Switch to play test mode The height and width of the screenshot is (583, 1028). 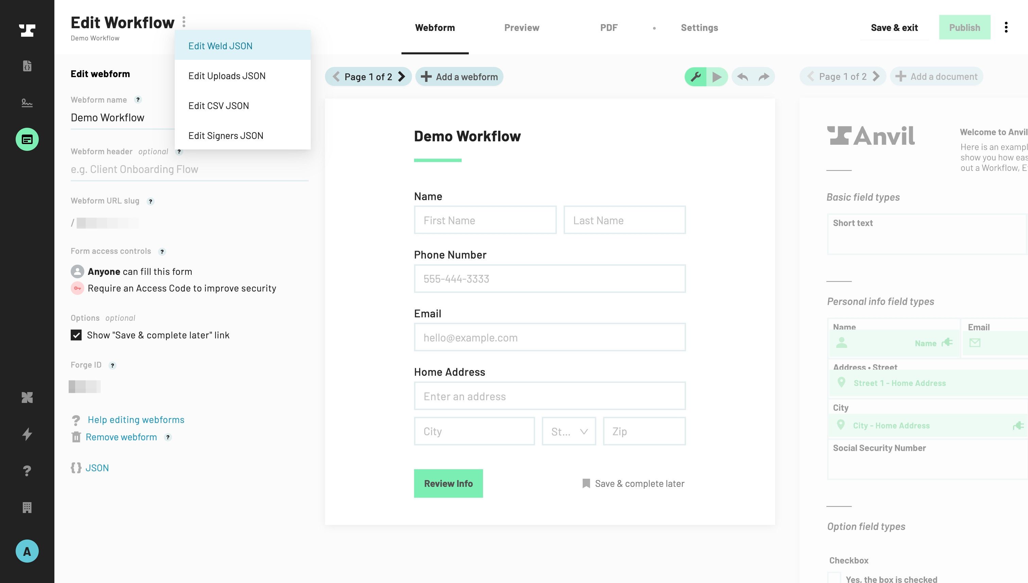tap(717, 76)
